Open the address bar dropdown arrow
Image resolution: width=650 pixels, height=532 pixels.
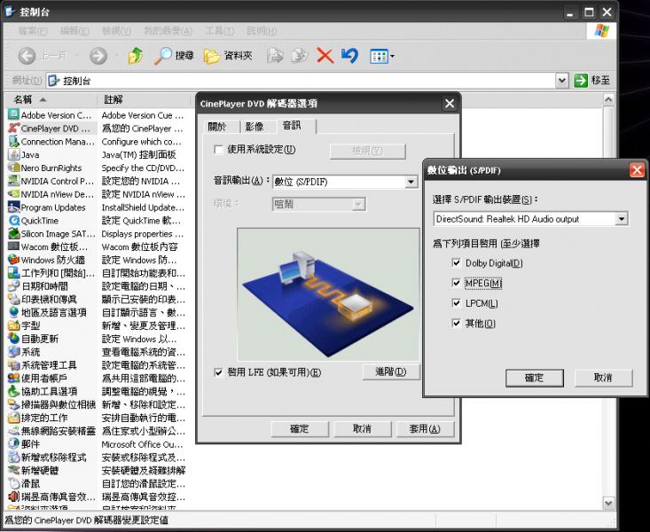click(562, 81)
